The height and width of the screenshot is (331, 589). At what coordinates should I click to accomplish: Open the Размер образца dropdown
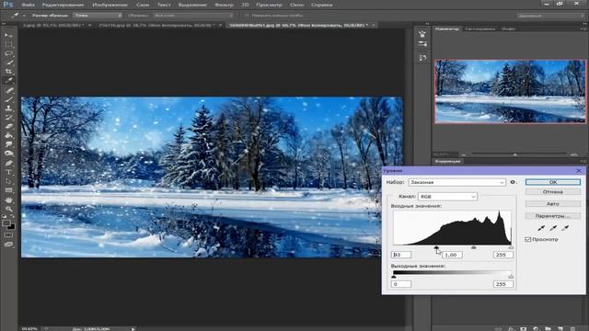pyautogui.click(x=98, y=16)
